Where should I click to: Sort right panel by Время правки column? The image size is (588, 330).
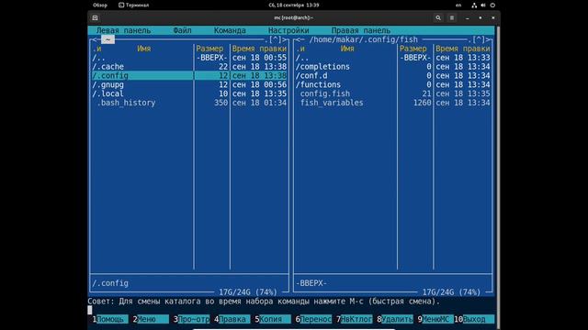click(463, 49)
